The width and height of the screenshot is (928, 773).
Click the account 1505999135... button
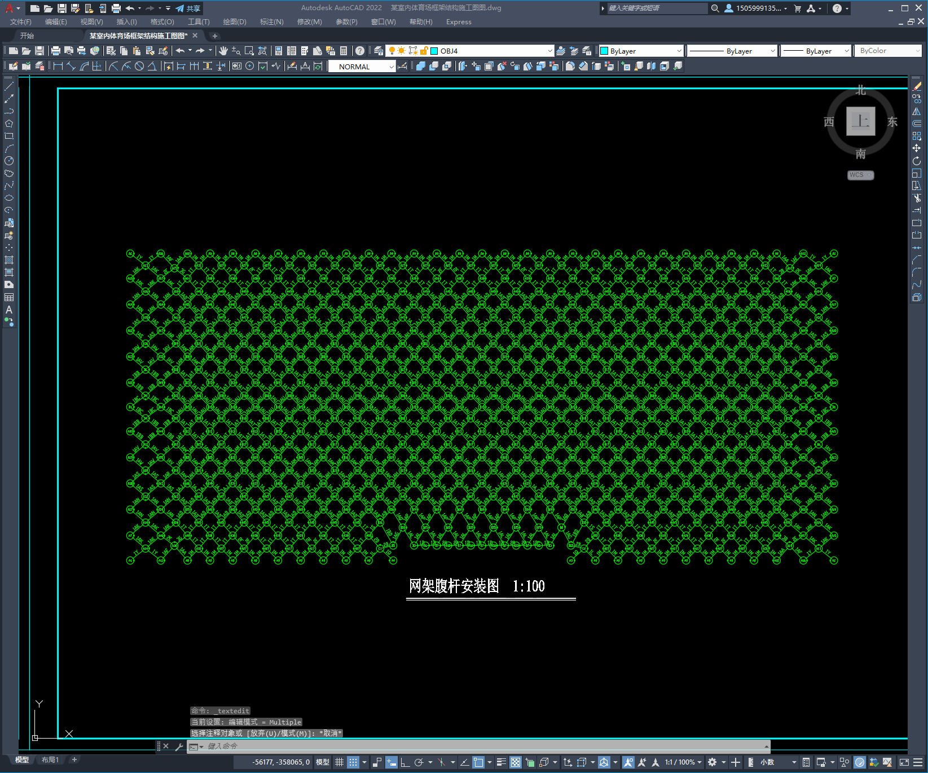[755, 8]
